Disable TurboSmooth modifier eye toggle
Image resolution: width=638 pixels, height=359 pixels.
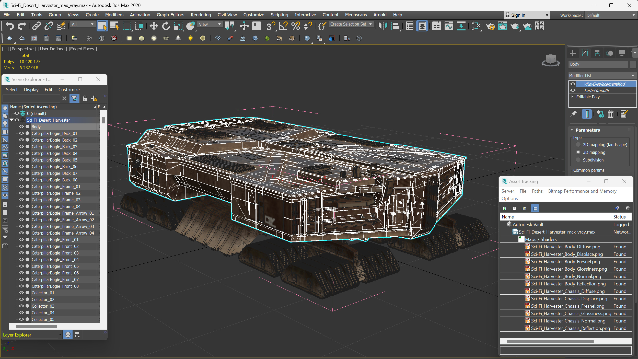[573, 90]
